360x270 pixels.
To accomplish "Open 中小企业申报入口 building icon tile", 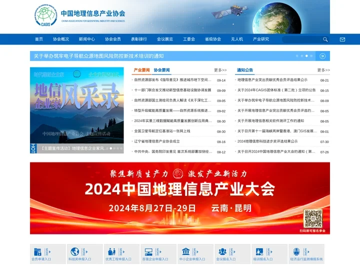I will pyautogui.click(x=195, y=254).
